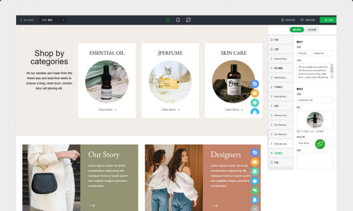Open the page selector dropdown
353x211 pixels.
(x=53, y=20)
